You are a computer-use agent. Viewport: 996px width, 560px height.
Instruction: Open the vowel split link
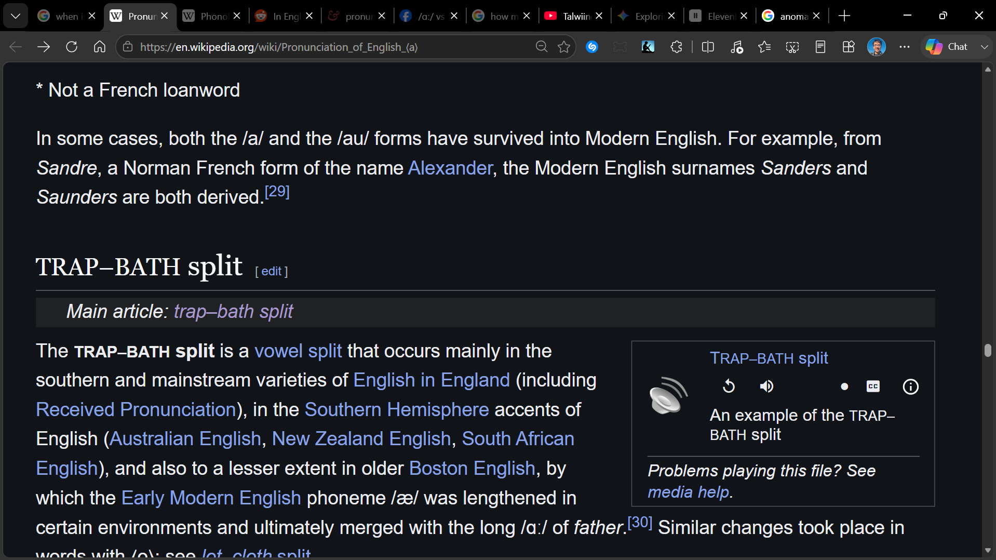coord(298,351)
